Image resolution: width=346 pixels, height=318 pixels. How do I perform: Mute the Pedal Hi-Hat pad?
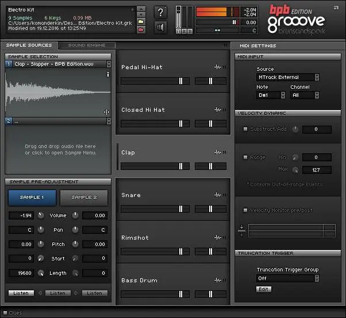pyautogui.click(x=224, y=67)
